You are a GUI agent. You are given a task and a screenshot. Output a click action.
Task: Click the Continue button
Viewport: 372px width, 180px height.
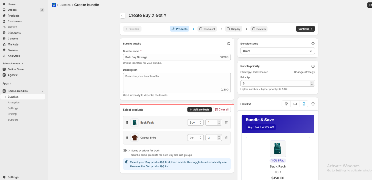click(x=305, y=29)
